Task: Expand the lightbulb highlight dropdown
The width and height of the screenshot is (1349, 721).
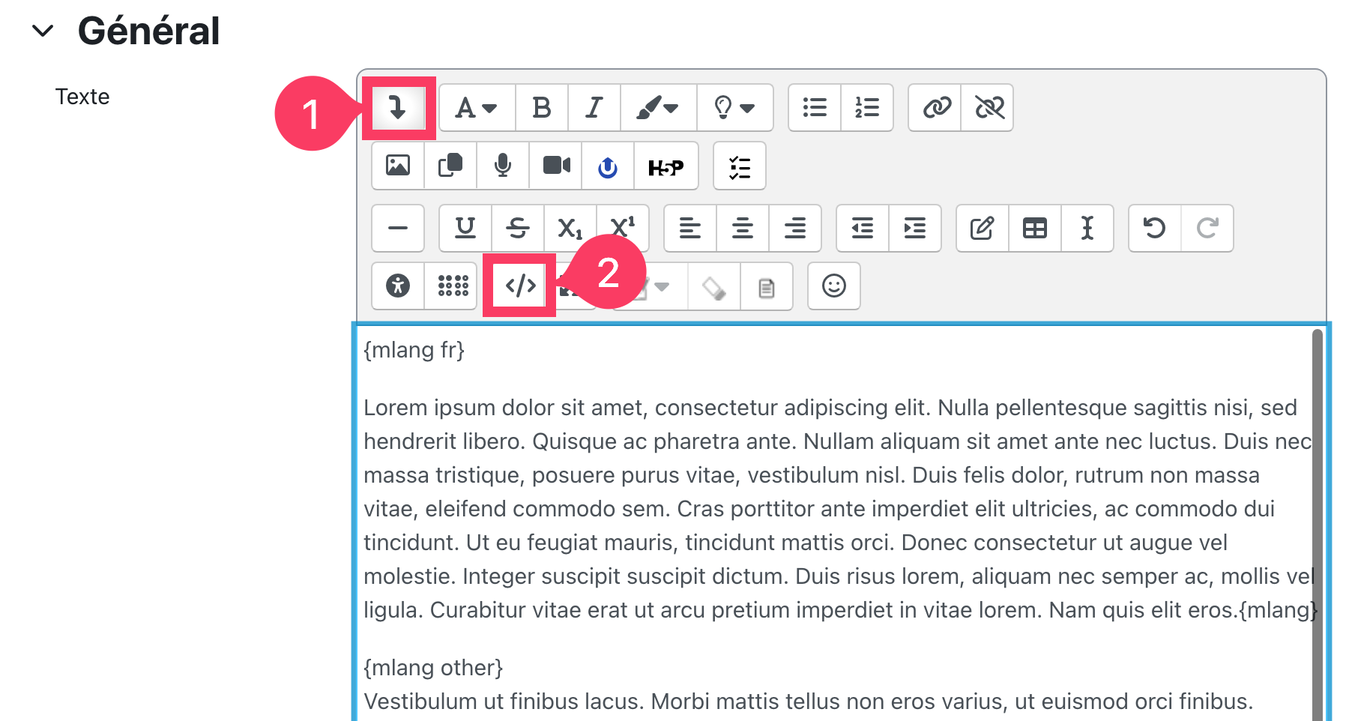Action: click(734, 108)
